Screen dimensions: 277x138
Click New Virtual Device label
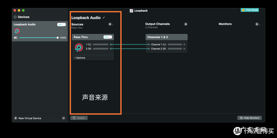pyautogui.click(x=30, y=118)
